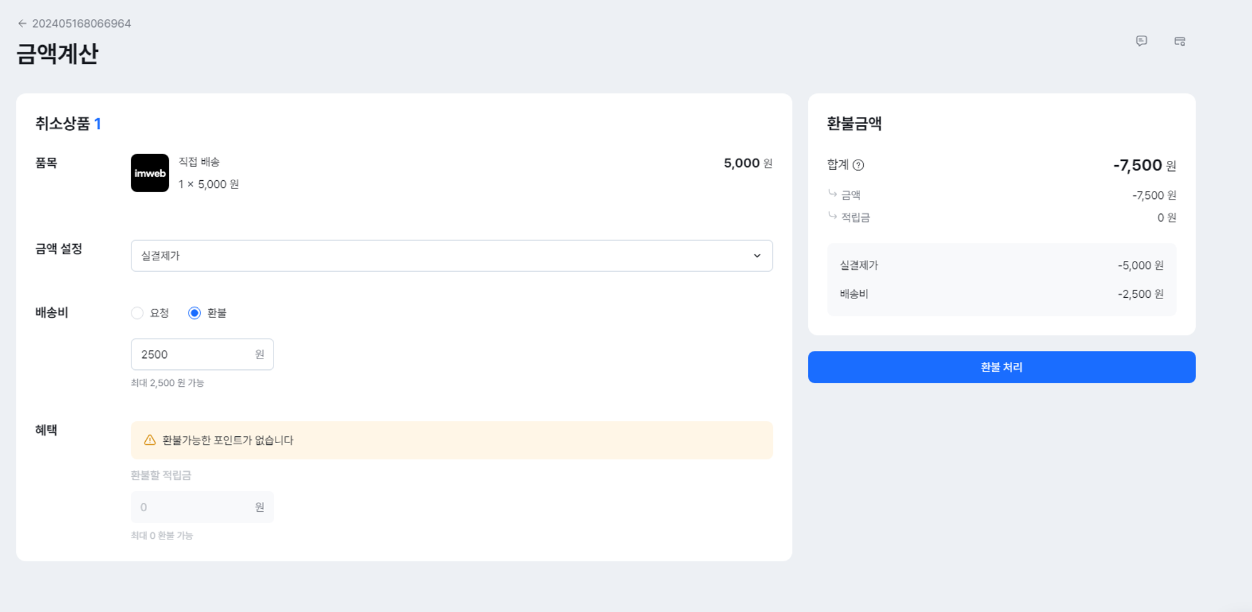Click the imweb product logo thumbnail
The height and width of the screenshot is (612, 1252).
click(x=150, y=173)
